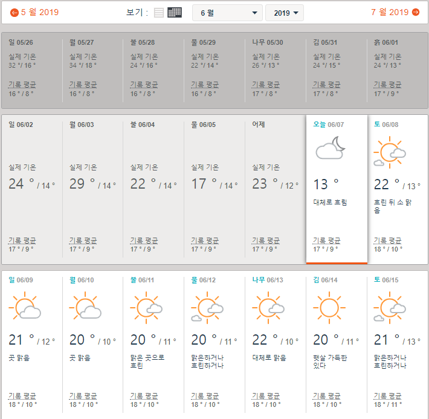Open yesterday's 어제 temperature cell
The width and height of the screenshot is (429, 419).
tap(276, 187)
